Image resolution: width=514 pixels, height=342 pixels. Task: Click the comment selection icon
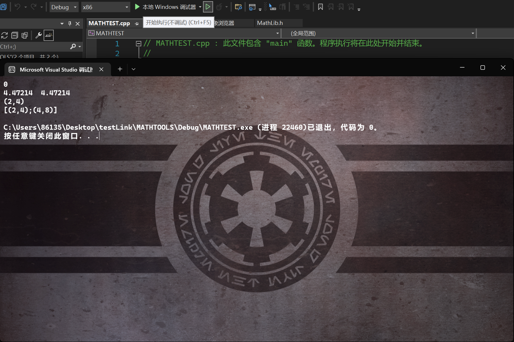point(283,7)
